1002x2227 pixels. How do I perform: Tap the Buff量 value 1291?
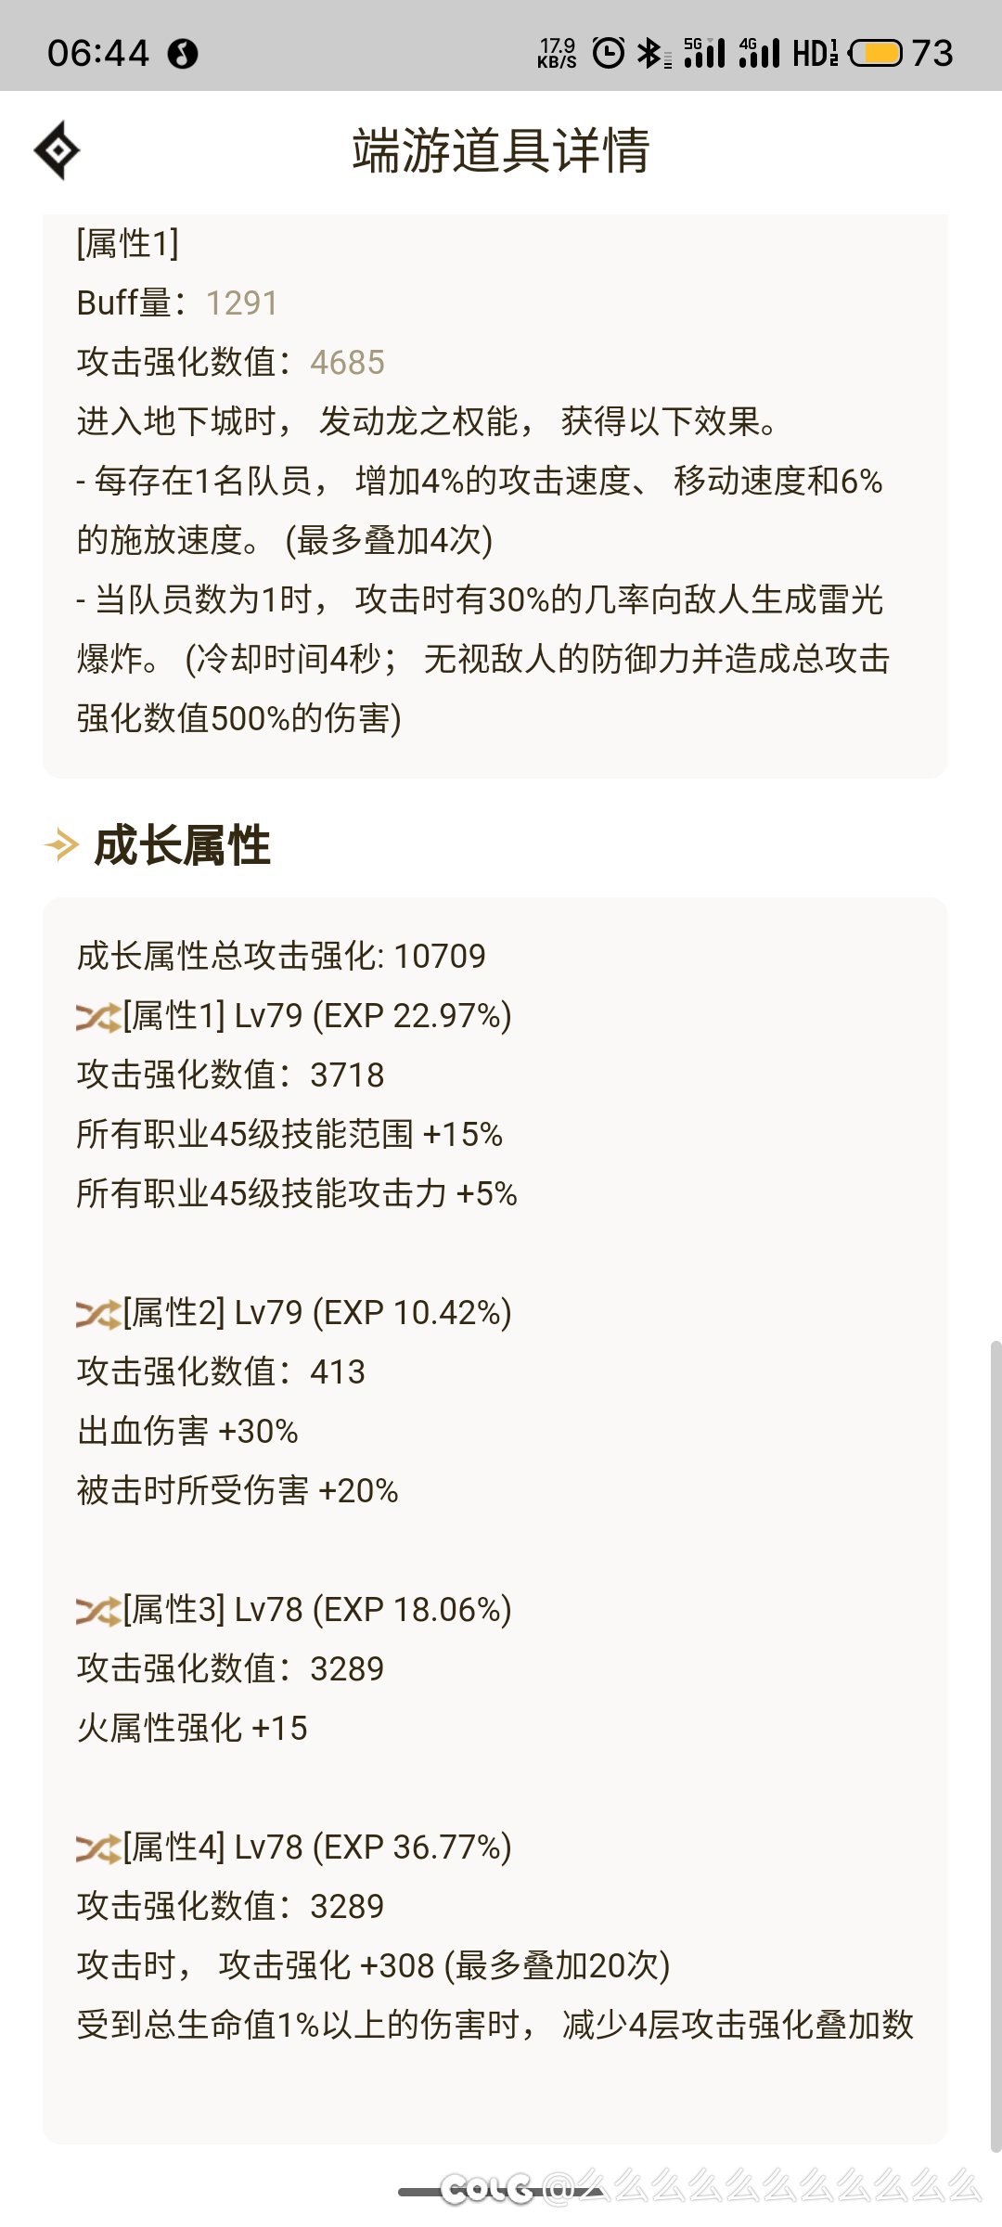(241, 303)
